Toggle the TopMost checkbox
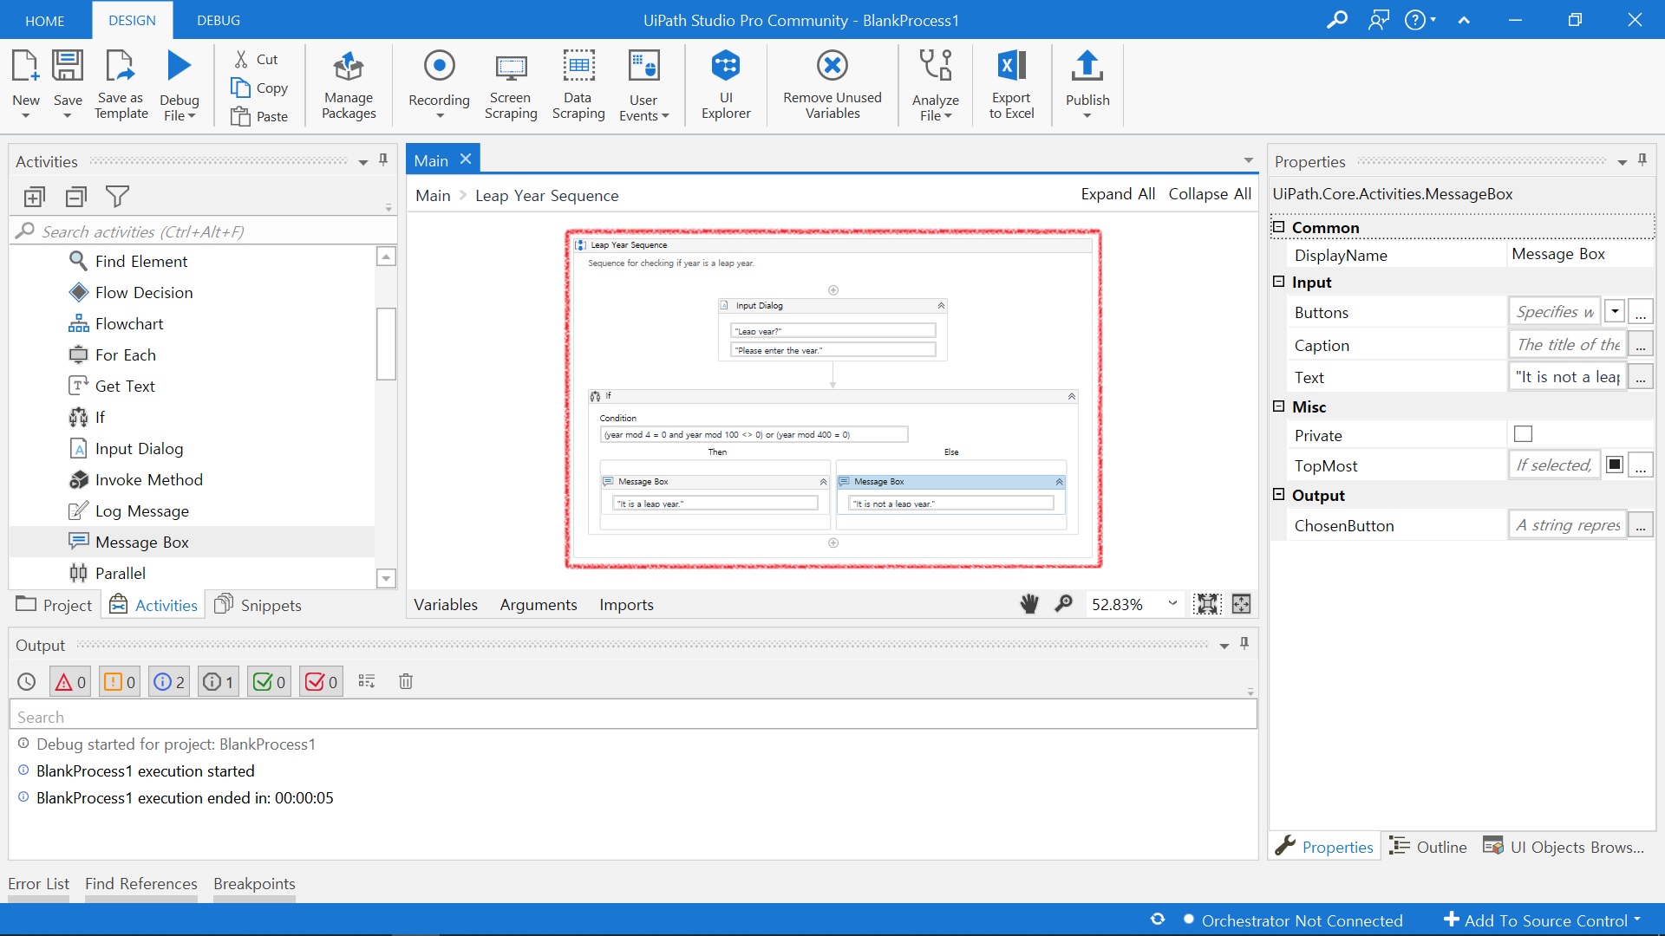The height and width of the screenshot is (936, 1665). point(1615,465)
